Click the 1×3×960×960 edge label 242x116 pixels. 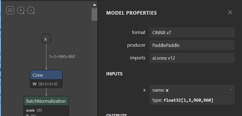coord(62,56)
